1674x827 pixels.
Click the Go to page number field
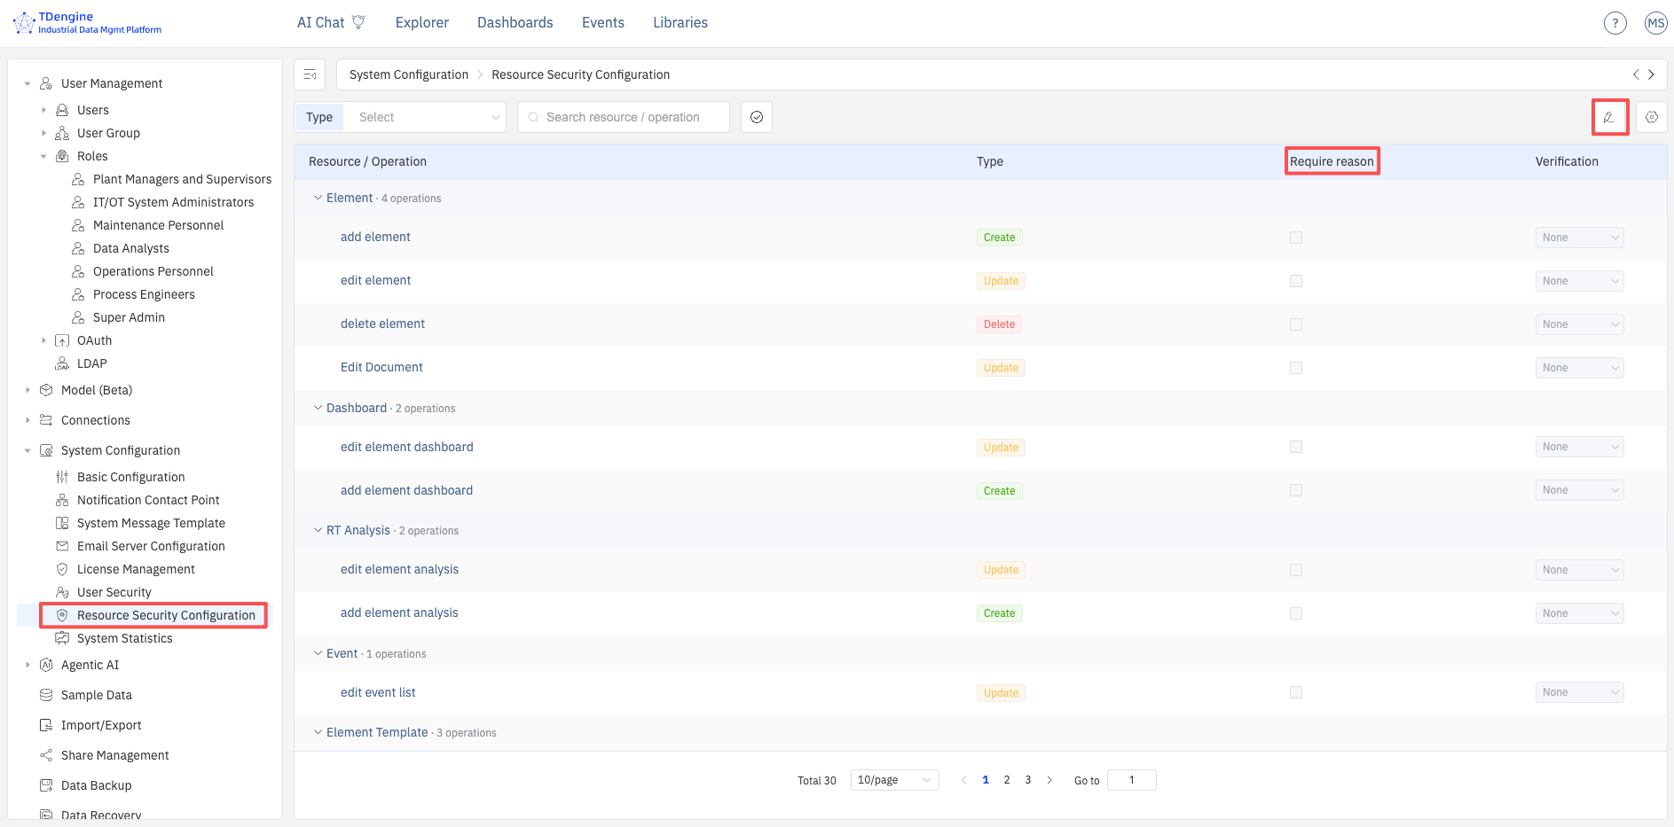pyautogui.click(x=1132, y=780)
